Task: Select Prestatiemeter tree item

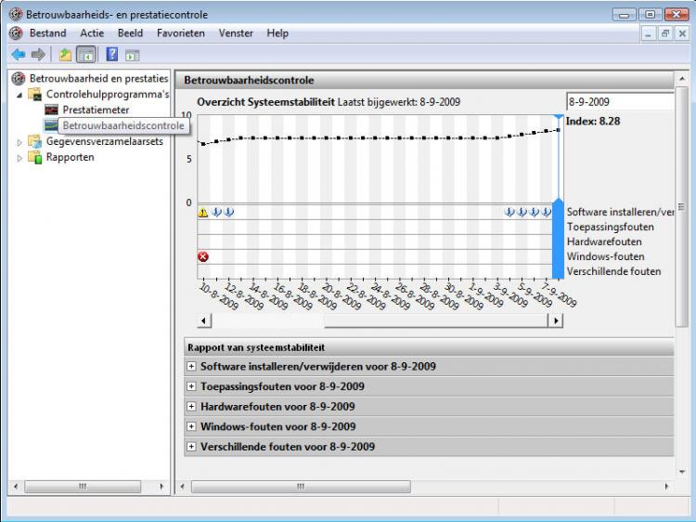Action: (x=96, y=110)
